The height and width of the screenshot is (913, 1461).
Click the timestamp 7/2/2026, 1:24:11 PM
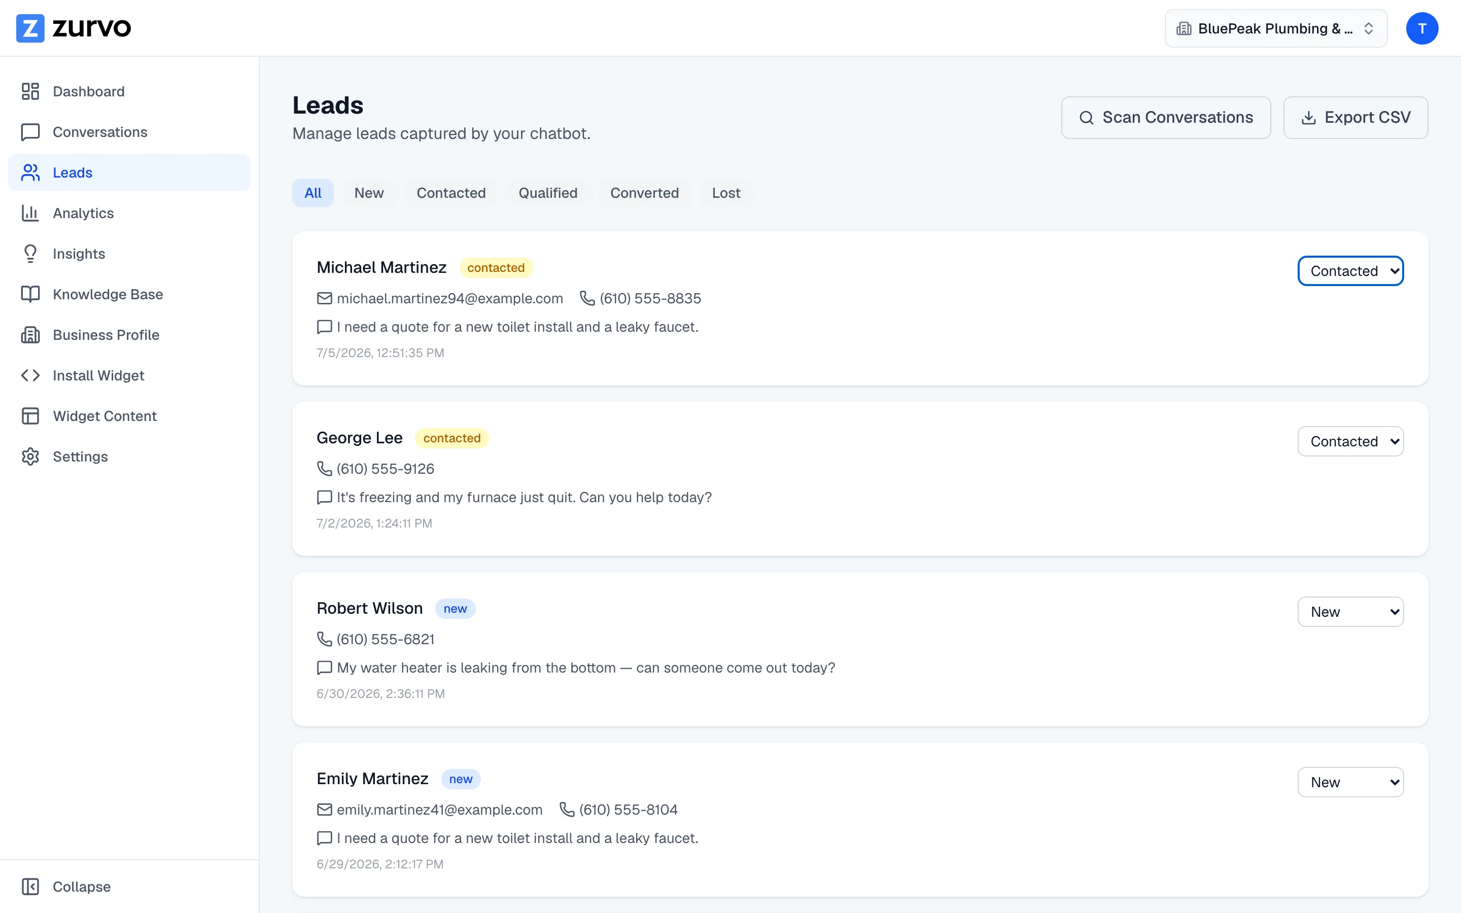pos(374,523)
